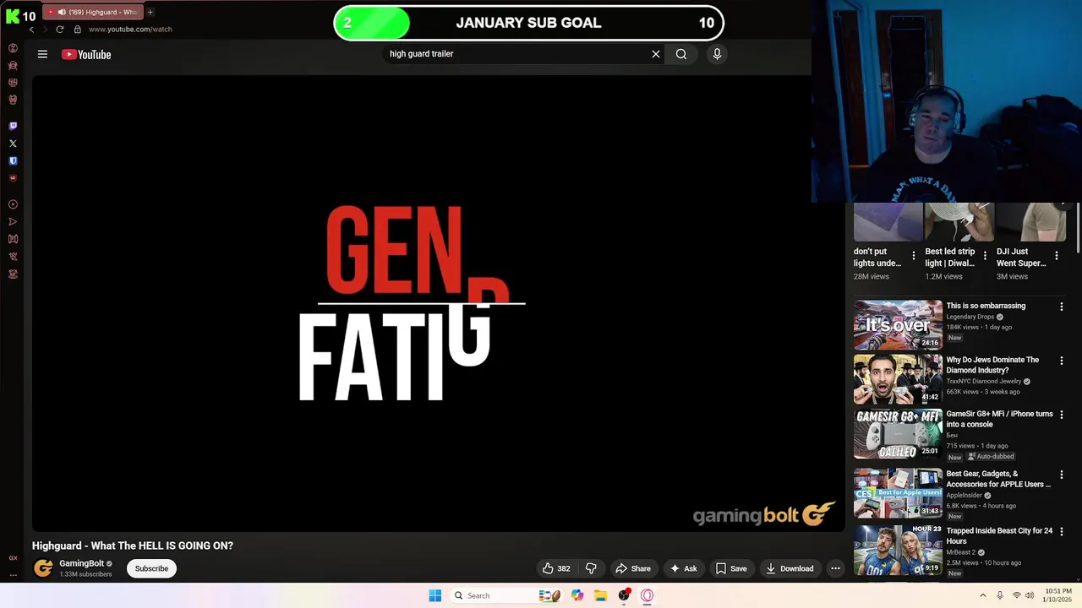Subscribe to GamingBolt channel
Image resolution: width=1082 pixels, height=608 pixels.
pos(152,568)
